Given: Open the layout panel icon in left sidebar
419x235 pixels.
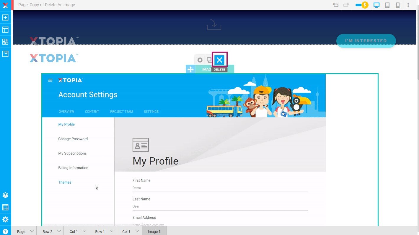Looking at the screenshot, I should point(5,30).
